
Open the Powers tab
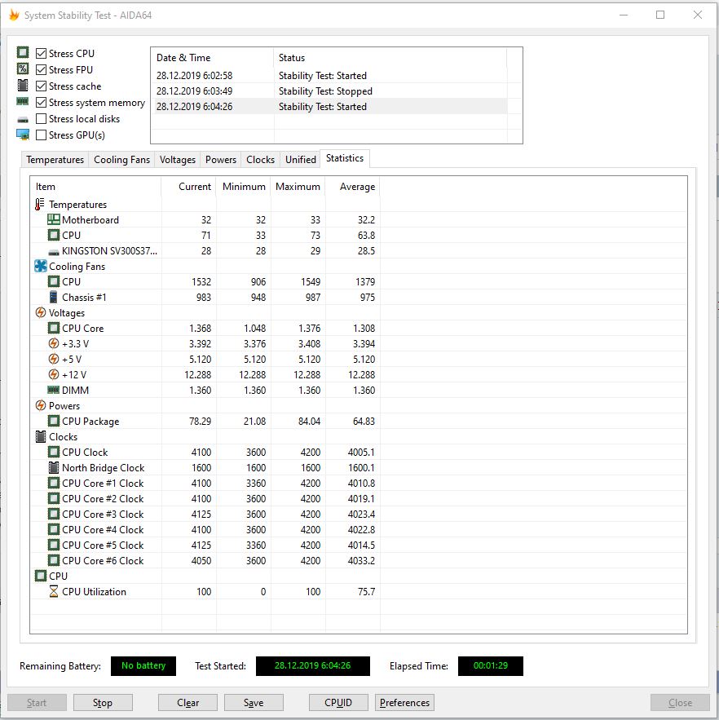221,159
